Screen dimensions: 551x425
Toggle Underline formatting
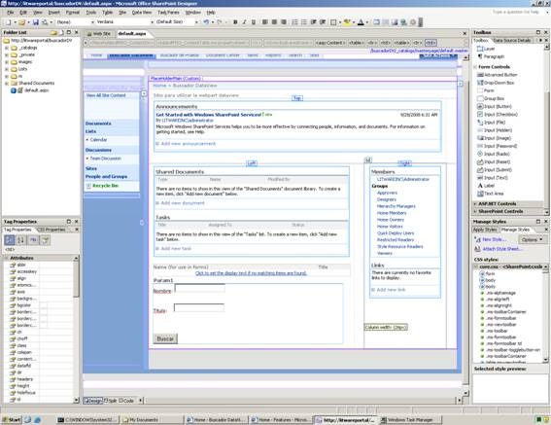tap(254, 22)
